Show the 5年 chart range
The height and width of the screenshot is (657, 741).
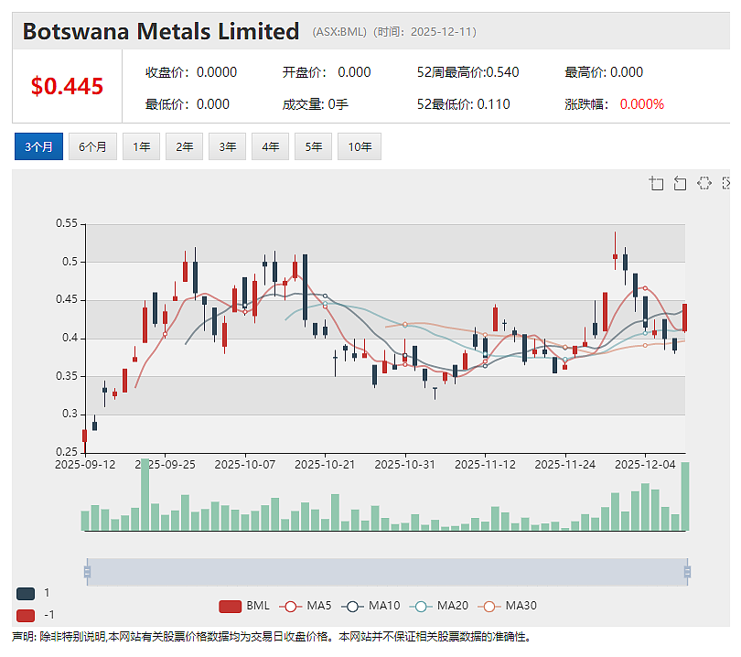[313, 146]
